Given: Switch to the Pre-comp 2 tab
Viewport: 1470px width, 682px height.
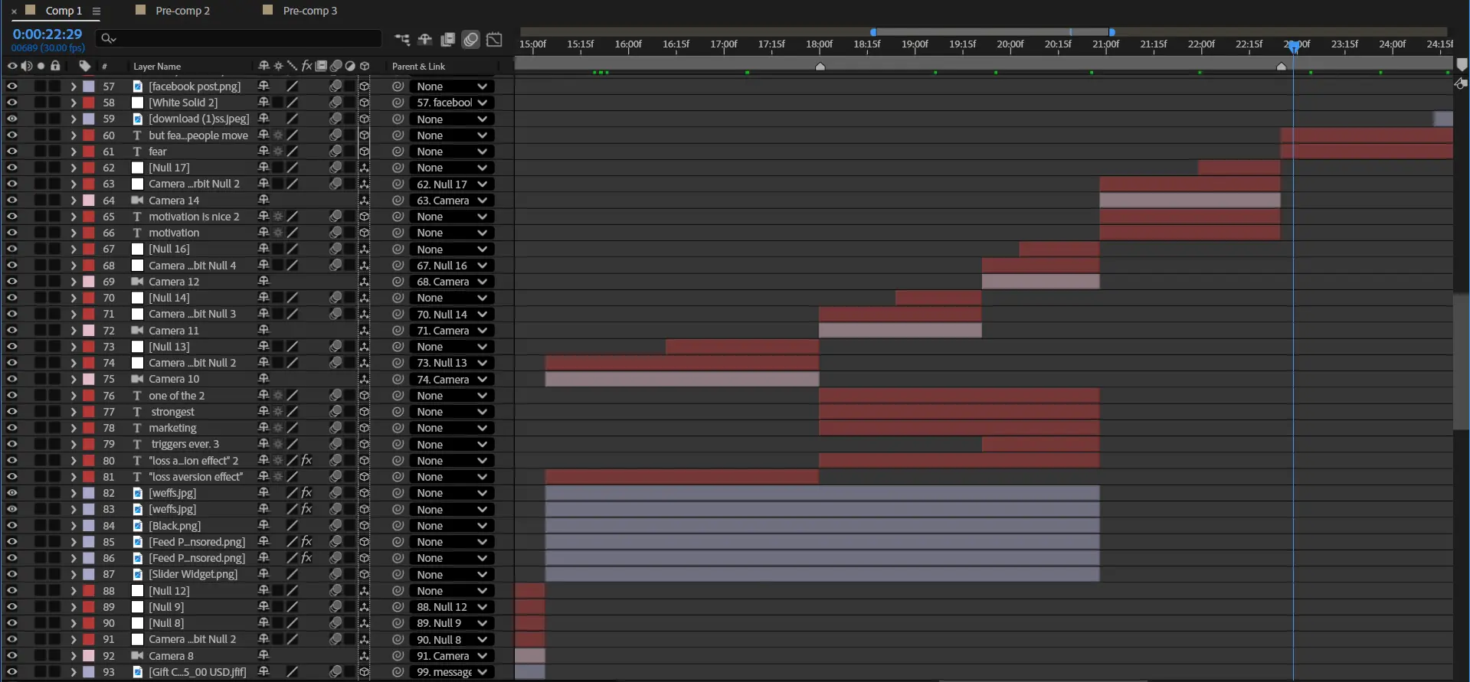Looking at the screenshot, I should click(x=182, y=11).
